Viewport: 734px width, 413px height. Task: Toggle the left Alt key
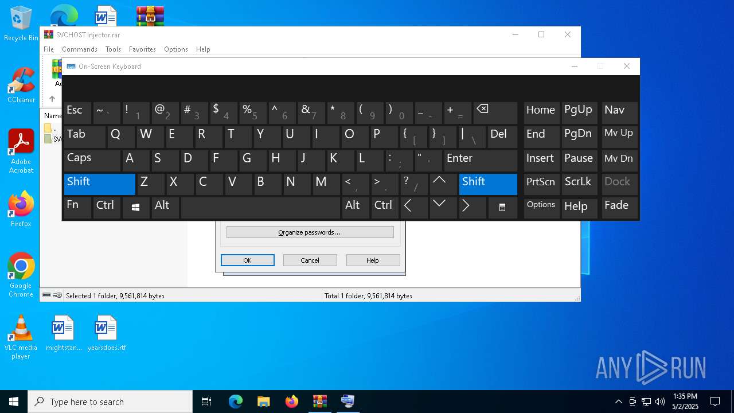coord(165,208)
